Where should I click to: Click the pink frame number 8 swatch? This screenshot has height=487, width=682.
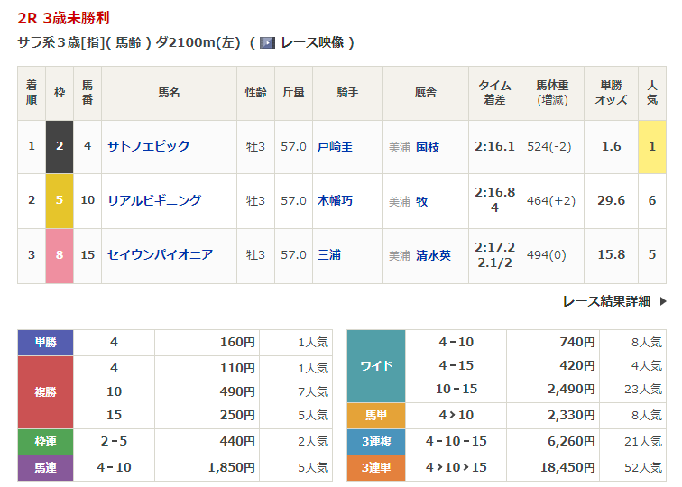(x=60, y=255)
